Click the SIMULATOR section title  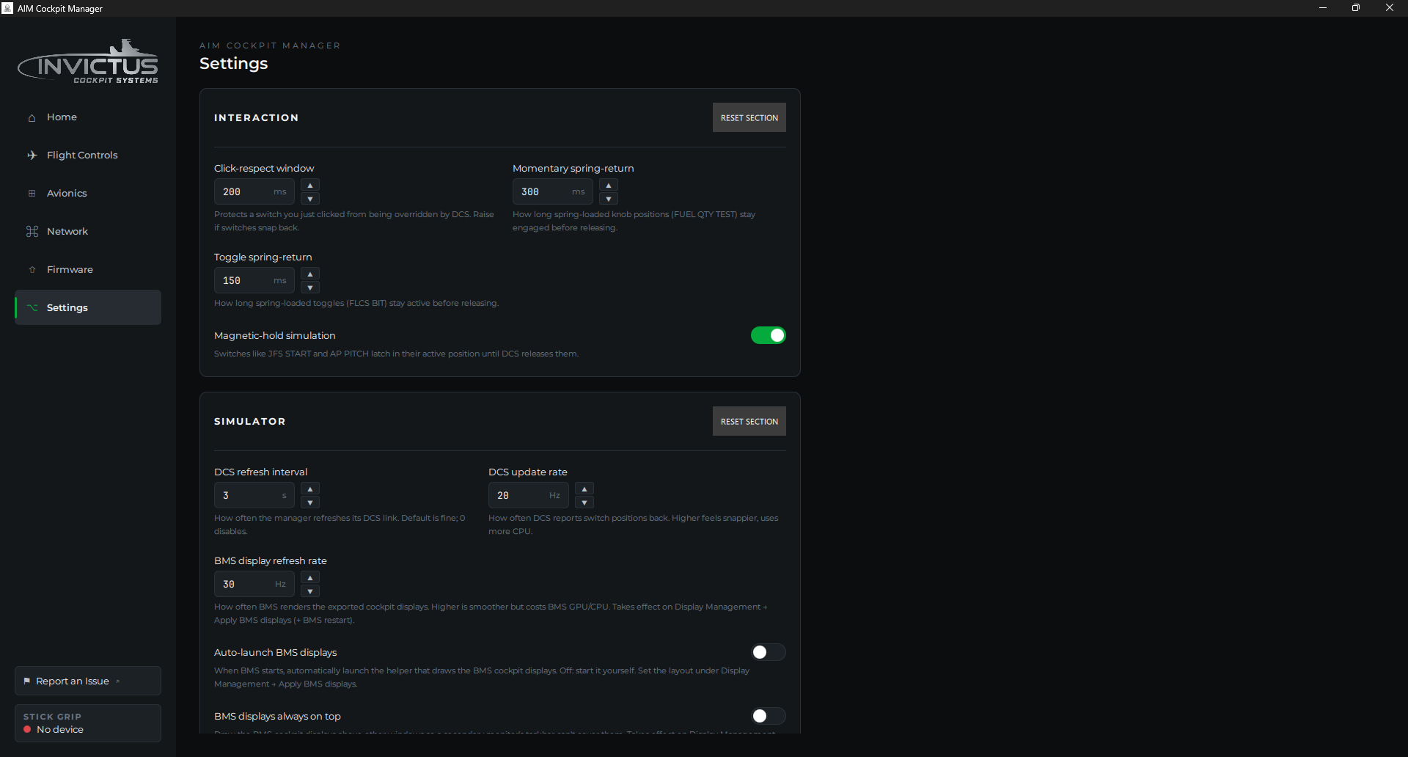tap(250, 421)
